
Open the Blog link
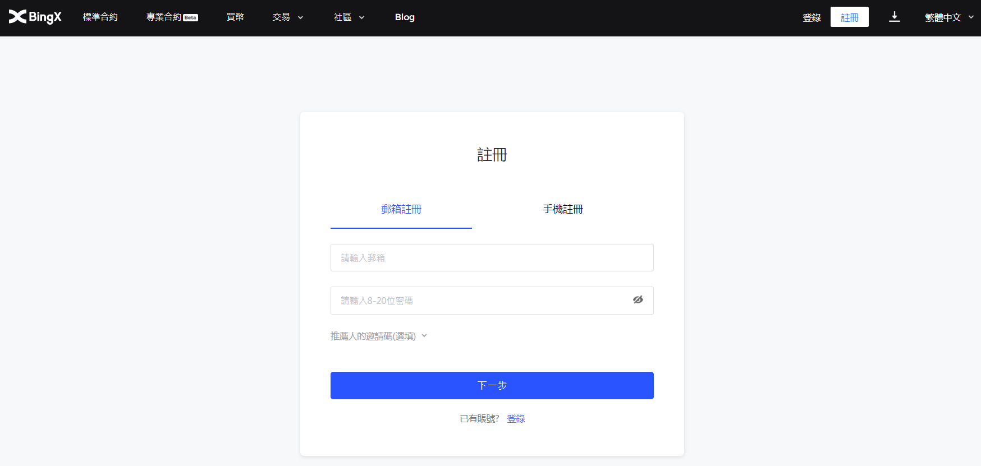405,17
